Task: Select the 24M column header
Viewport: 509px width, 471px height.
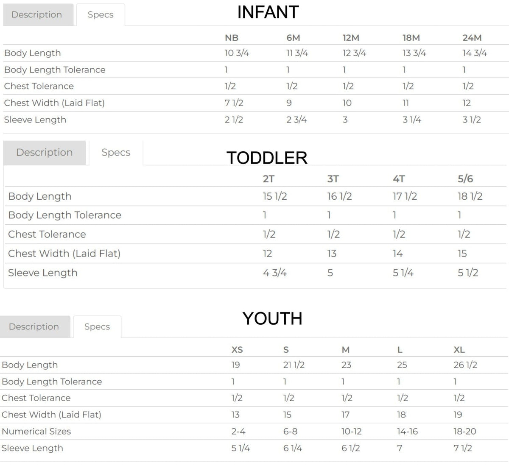Action: click(472, 38)
